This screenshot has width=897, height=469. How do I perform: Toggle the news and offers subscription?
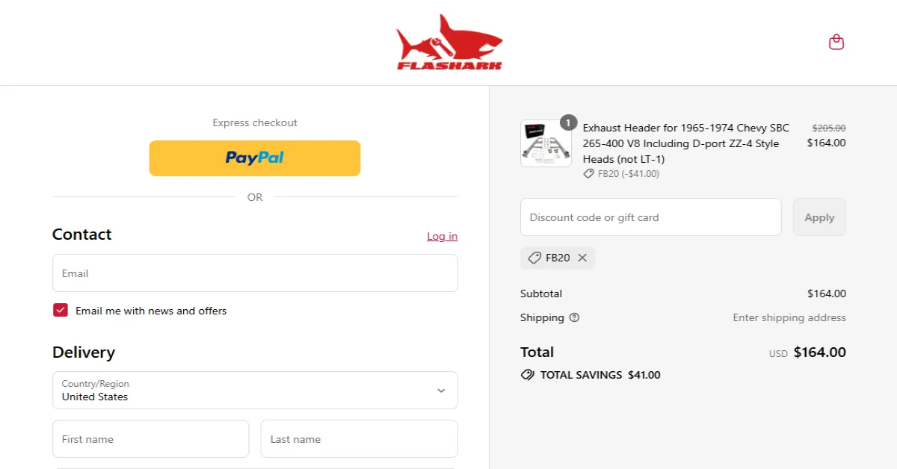click(x=60, y=309)
